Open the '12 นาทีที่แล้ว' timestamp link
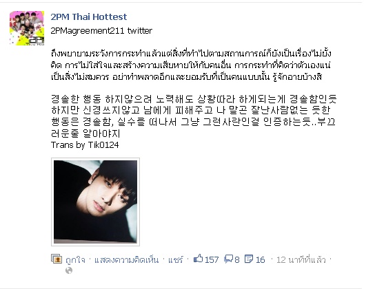Image resolution: width=375 pixels, height=289 pixels. pyautogui.click(x=301, y=259)
